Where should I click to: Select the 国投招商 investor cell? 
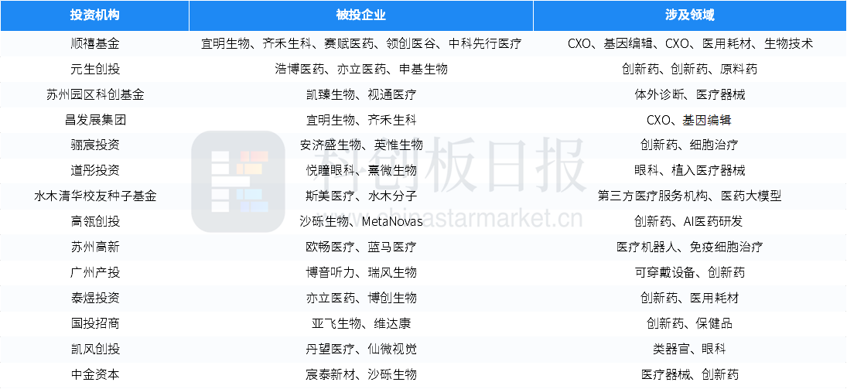pos(94,323)
